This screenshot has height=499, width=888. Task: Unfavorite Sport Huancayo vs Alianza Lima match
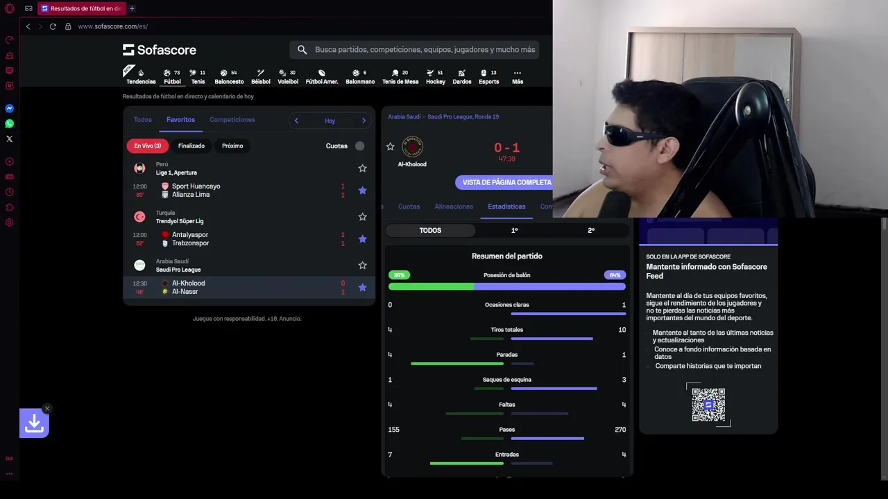[362, 191]
